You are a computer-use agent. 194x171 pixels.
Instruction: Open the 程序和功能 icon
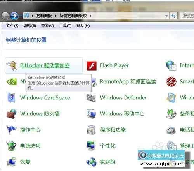(x=91, y=130)
